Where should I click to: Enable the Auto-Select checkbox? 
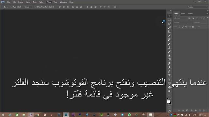[x=11, y=7]
